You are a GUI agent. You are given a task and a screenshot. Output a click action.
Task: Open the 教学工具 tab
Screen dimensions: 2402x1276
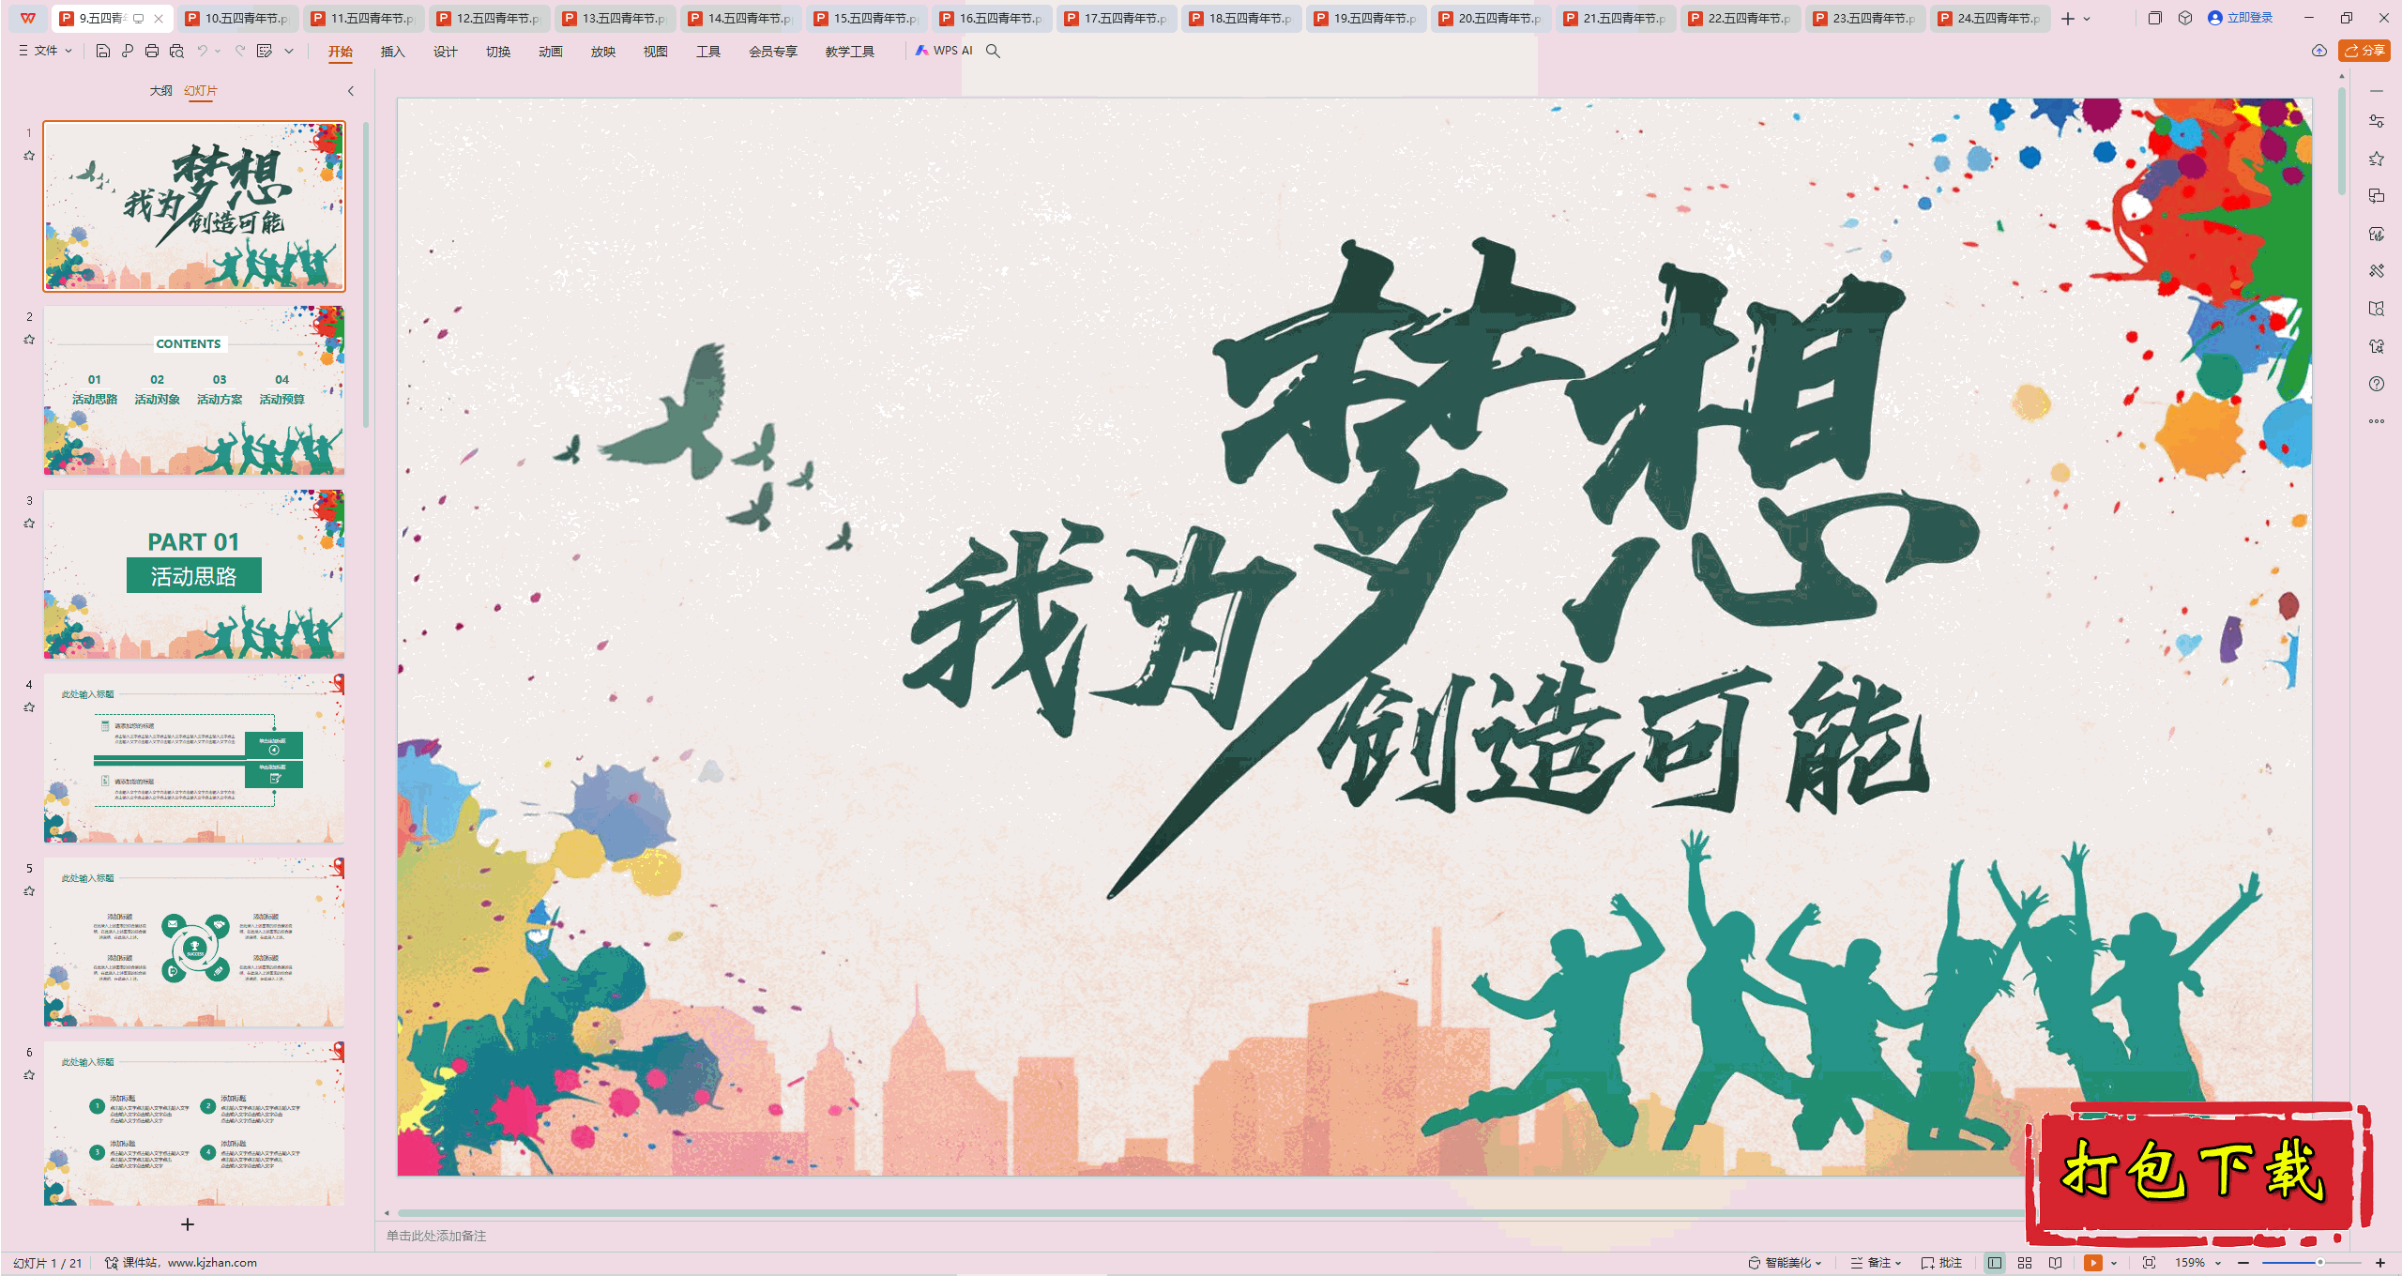(849, 52)
